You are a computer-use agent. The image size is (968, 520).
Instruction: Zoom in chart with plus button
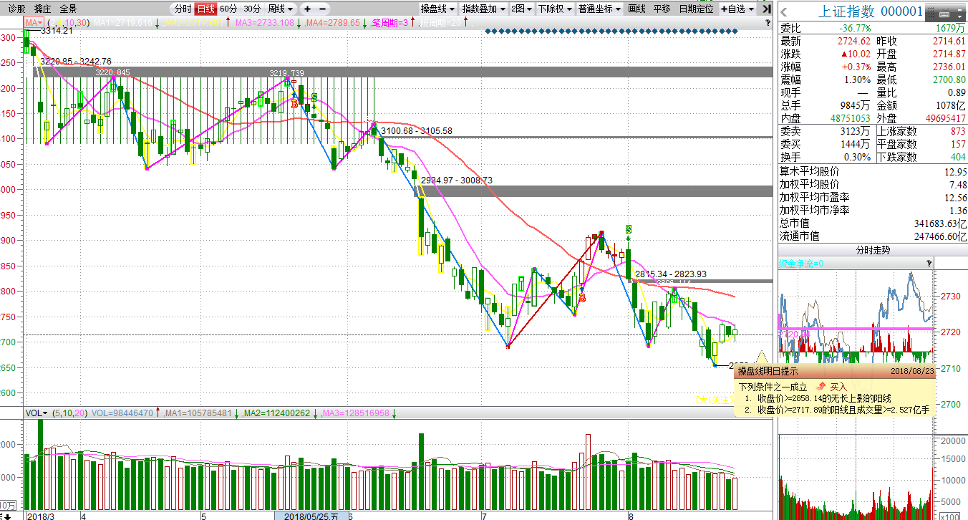point(307,9)
